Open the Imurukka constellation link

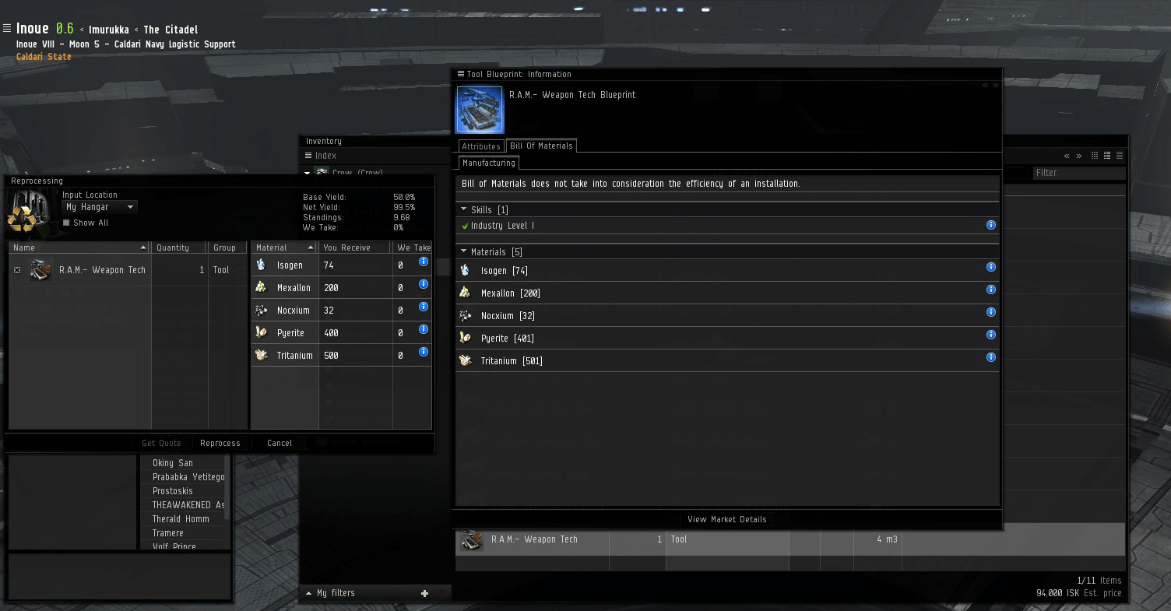(x=109, y=30)
